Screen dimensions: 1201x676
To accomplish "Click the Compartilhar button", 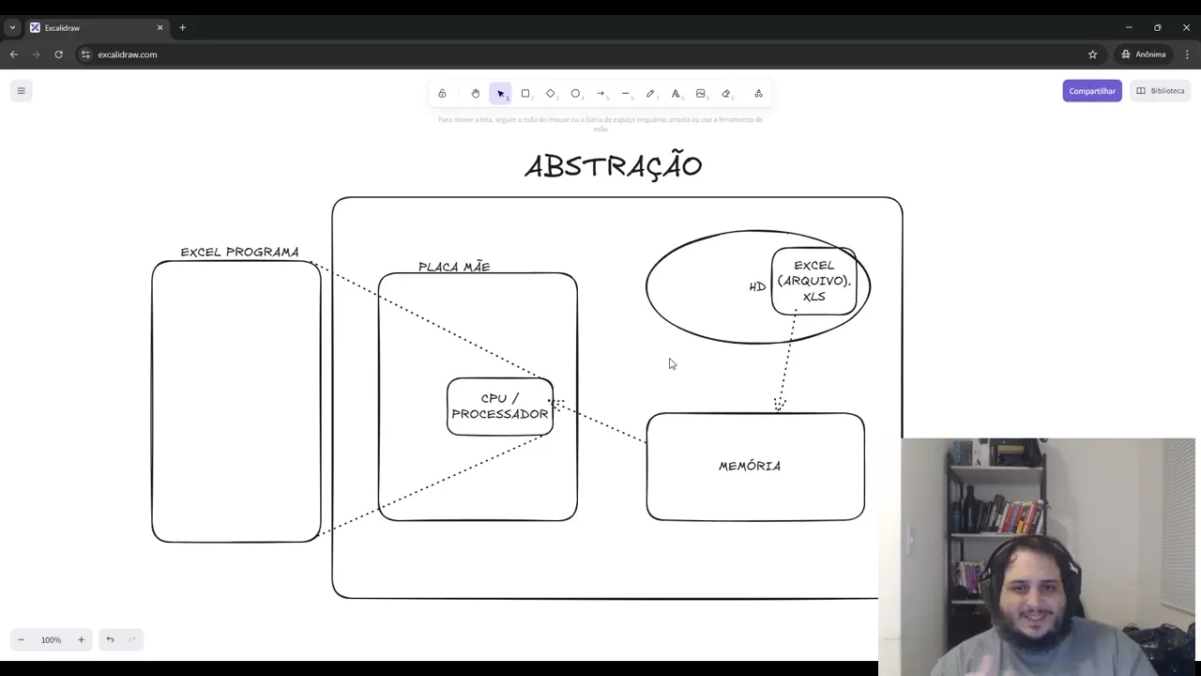I will point(1092,91).
